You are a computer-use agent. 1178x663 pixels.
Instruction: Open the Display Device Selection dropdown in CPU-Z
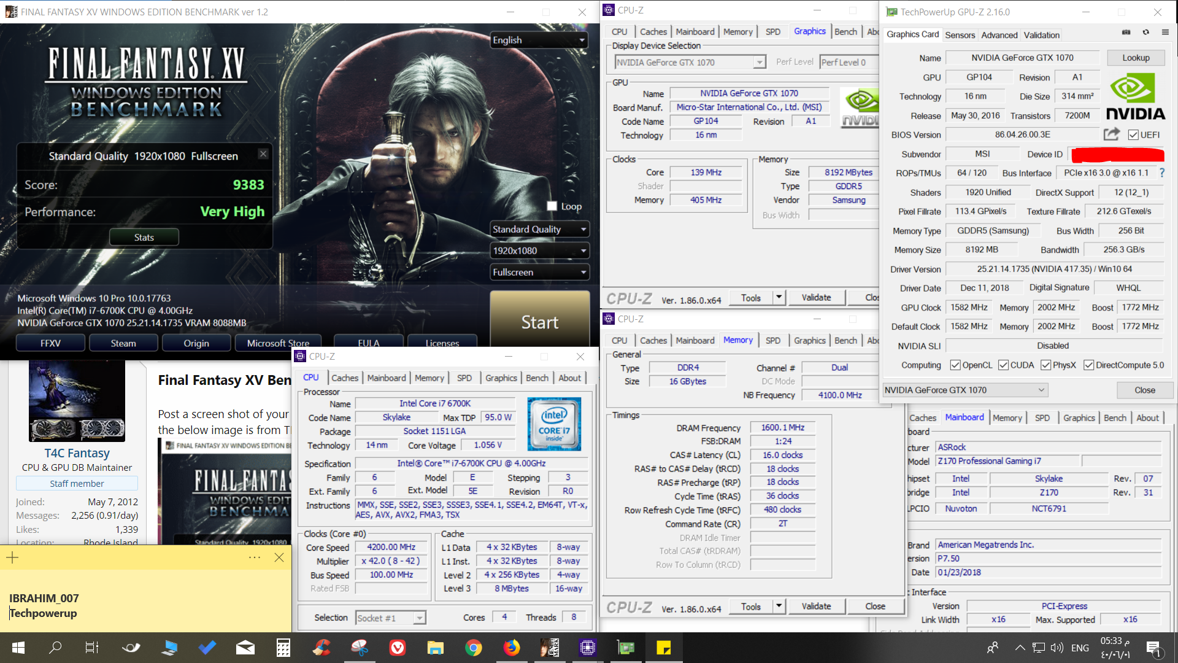(690, 62)
